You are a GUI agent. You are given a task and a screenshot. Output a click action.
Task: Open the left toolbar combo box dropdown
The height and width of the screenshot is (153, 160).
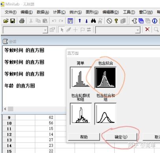point(45,30)
